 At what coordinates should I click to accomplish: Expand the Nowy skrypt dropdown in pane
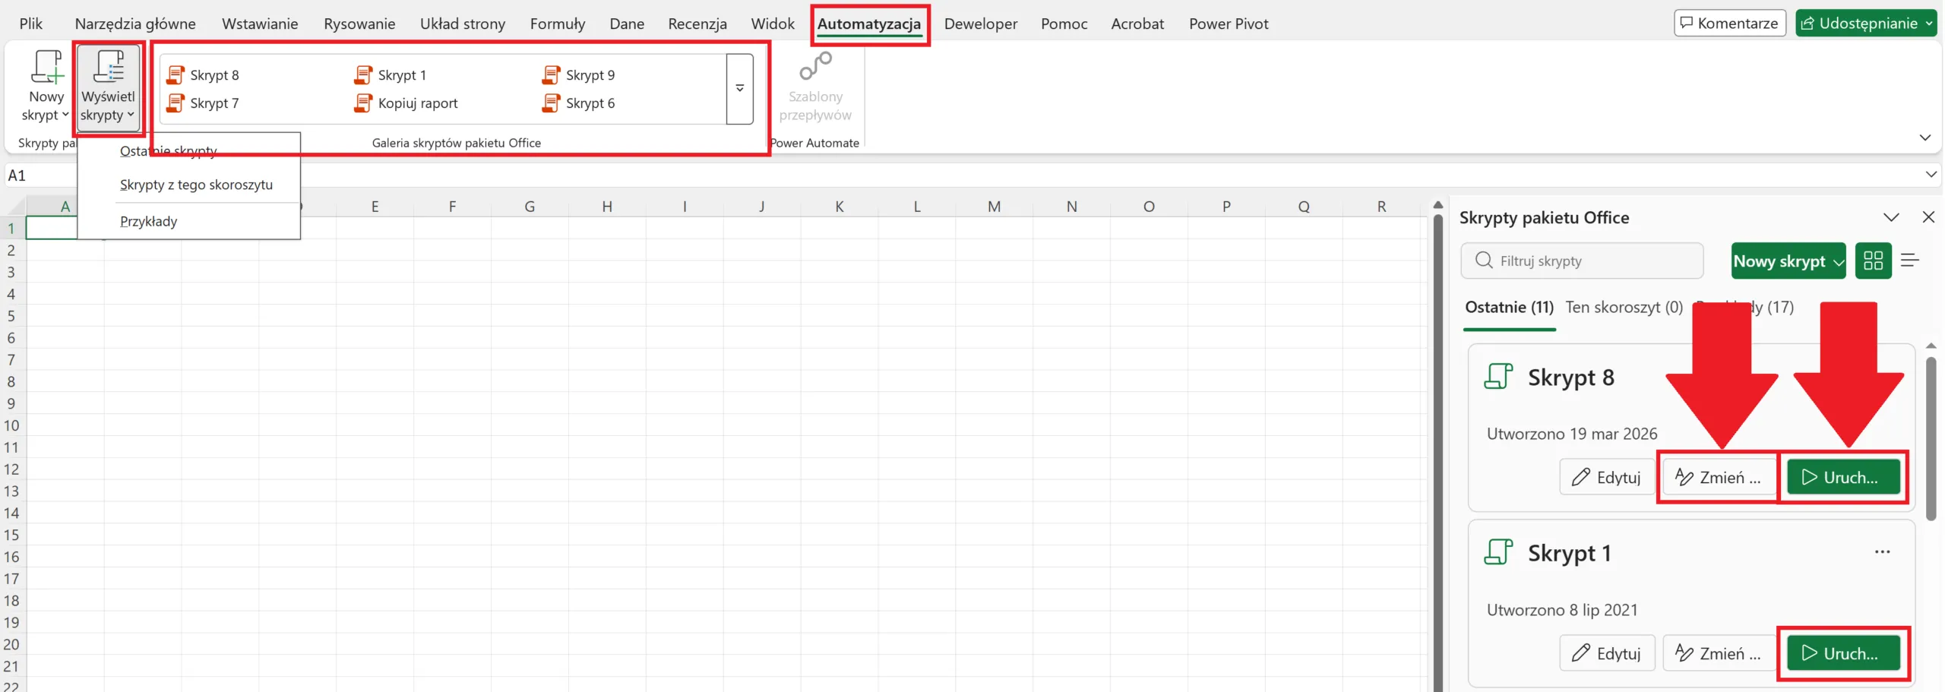[x=1838, y=262]
